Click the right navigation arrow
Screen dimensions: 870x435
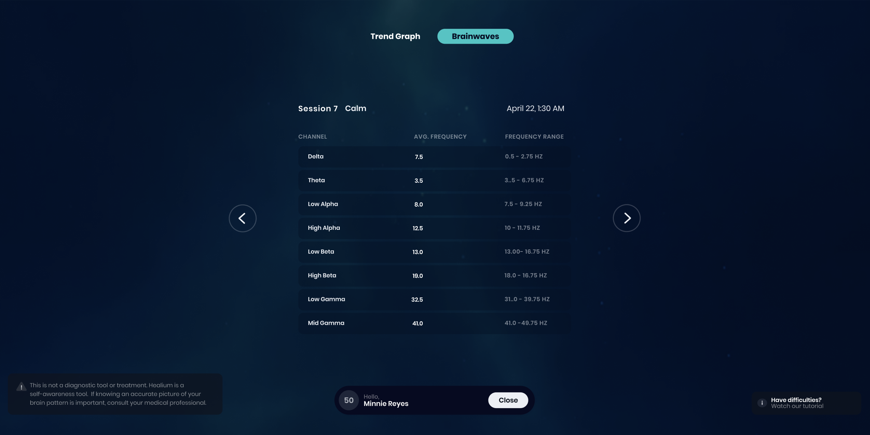pos(627,218)
